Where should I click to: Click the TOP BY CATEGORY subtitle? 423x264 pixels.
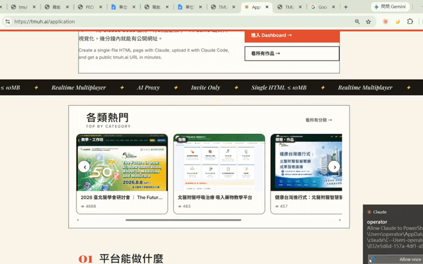click(x=108, y=126)
